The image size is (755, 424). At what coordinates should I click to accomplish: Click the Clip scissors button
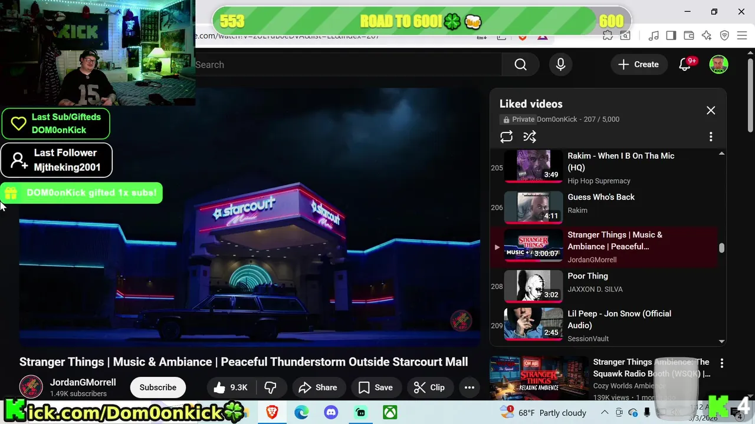tap(429, 387)
